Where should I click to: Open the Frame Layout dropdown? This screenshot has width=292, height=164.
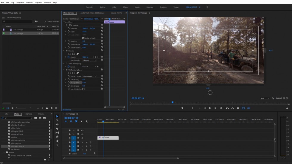(x=90, y=76)
